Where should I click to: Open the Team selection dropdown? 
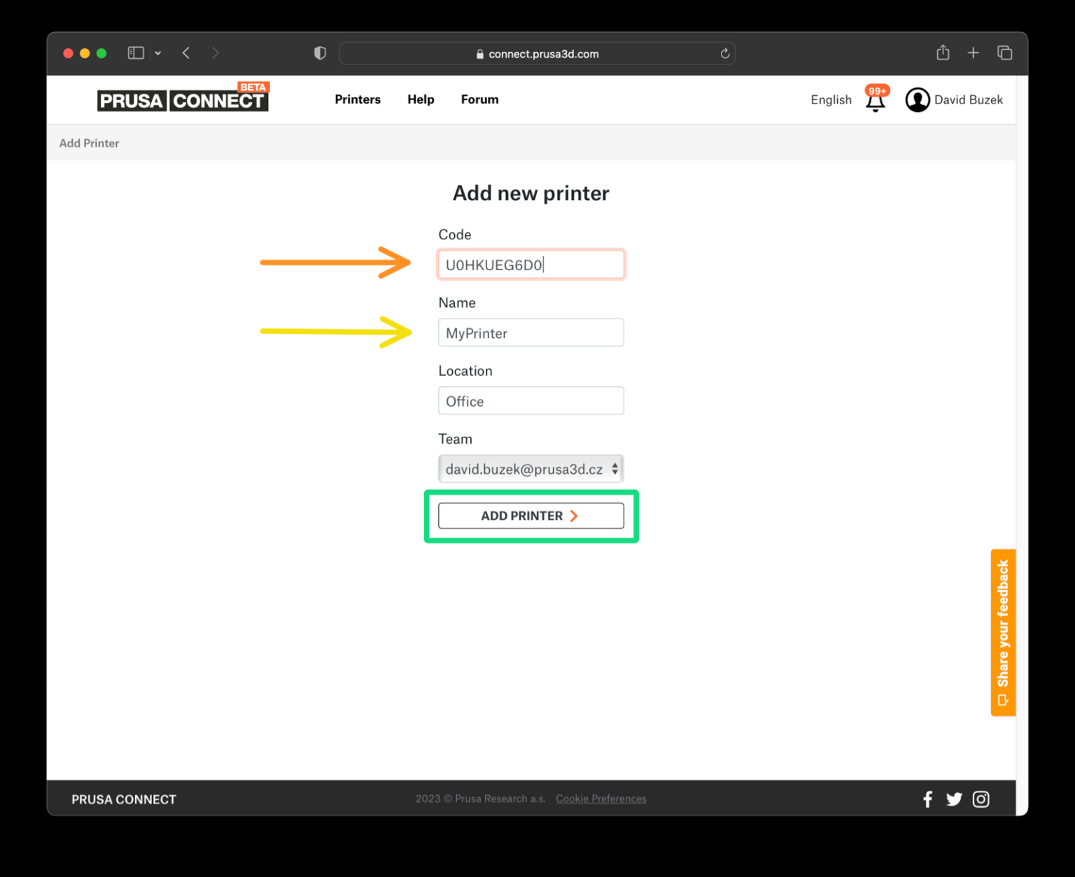click(531, 468)
